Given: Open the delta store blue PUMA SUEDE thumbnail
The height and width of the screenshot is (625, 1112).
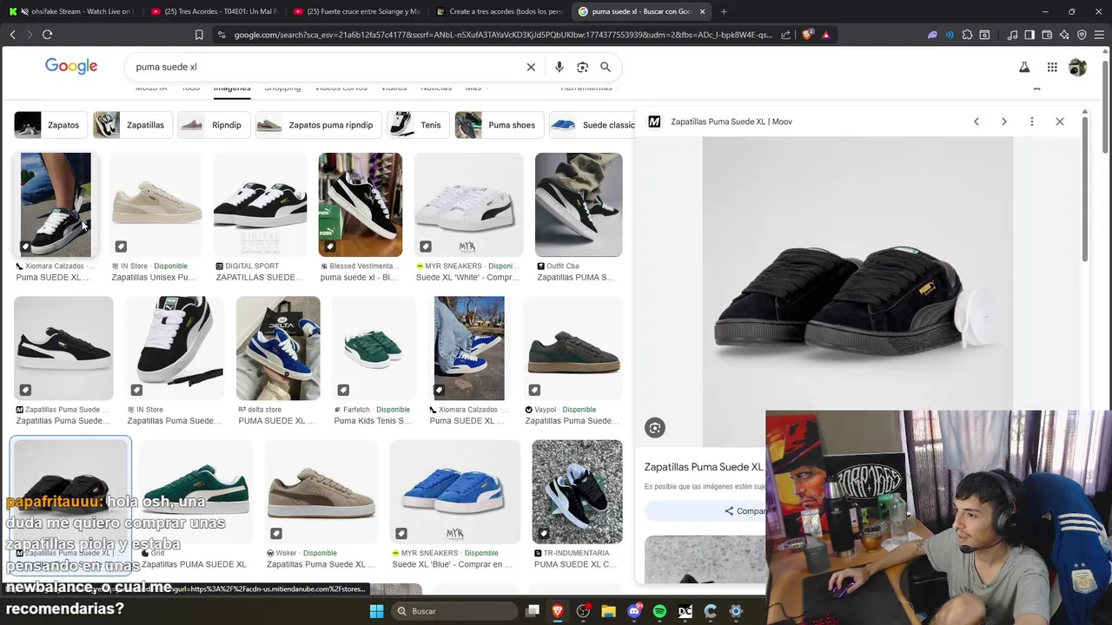Looking at the screenshot, I should click(278, 348).
